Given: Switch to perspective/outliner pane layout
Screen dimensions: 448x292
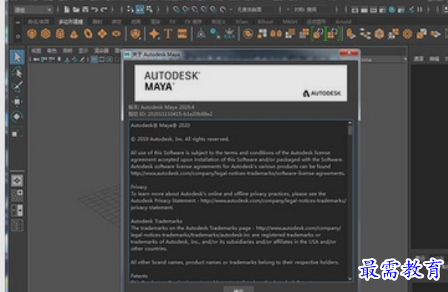Looking at the screenshot, I should (17, 210).
